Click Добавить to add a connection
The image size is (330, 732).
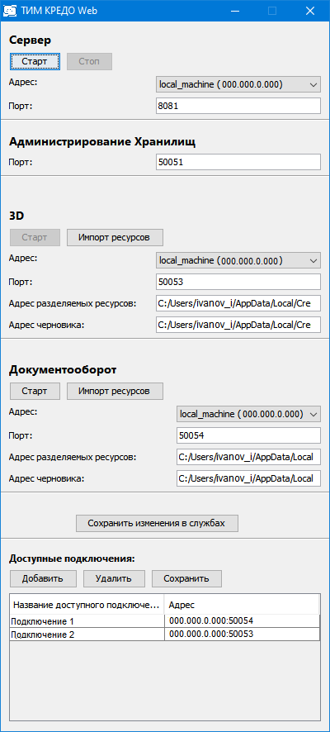43,578
